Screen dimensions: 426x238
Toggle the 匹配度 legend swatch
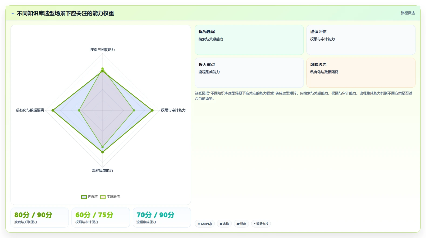(x=84, y=197)
